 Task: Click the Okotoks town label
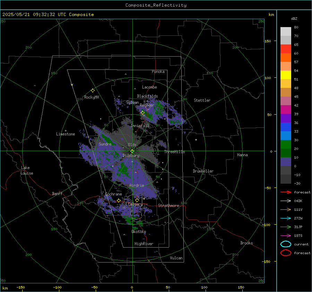(x=139, y=231)
